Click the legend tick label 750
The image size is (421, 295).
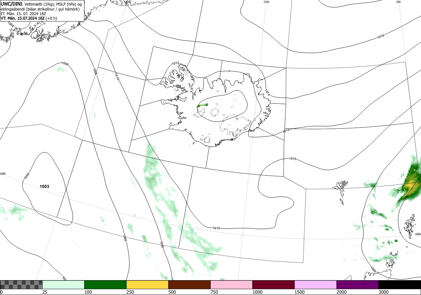(x=214, y=292)
